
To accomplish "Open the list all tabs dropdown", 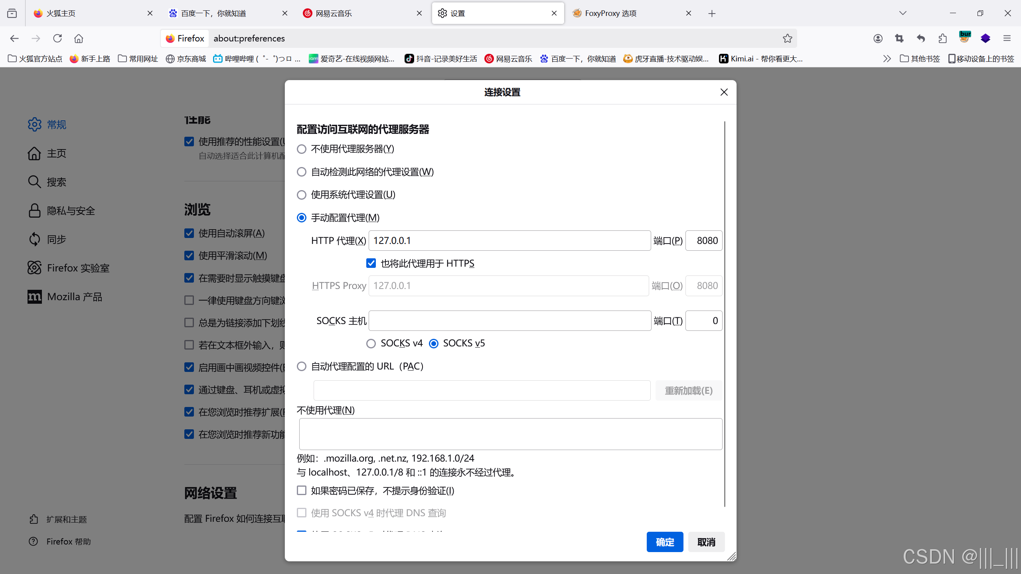I will tap(903, 13).
